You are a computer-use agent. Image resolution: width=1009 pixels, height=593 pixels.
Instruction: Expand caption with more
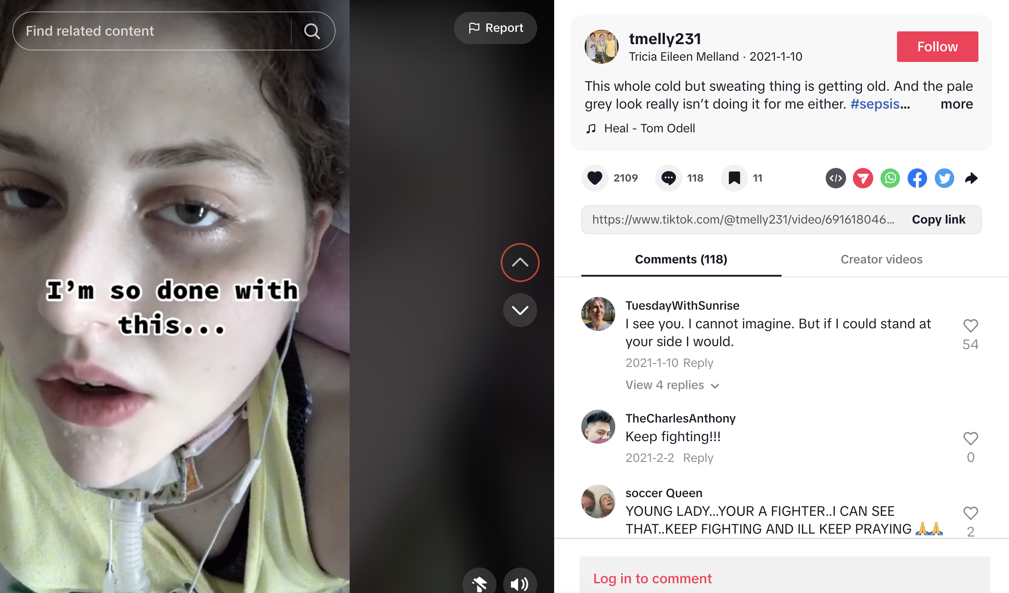pyautogui.click(x=956, y=104)
